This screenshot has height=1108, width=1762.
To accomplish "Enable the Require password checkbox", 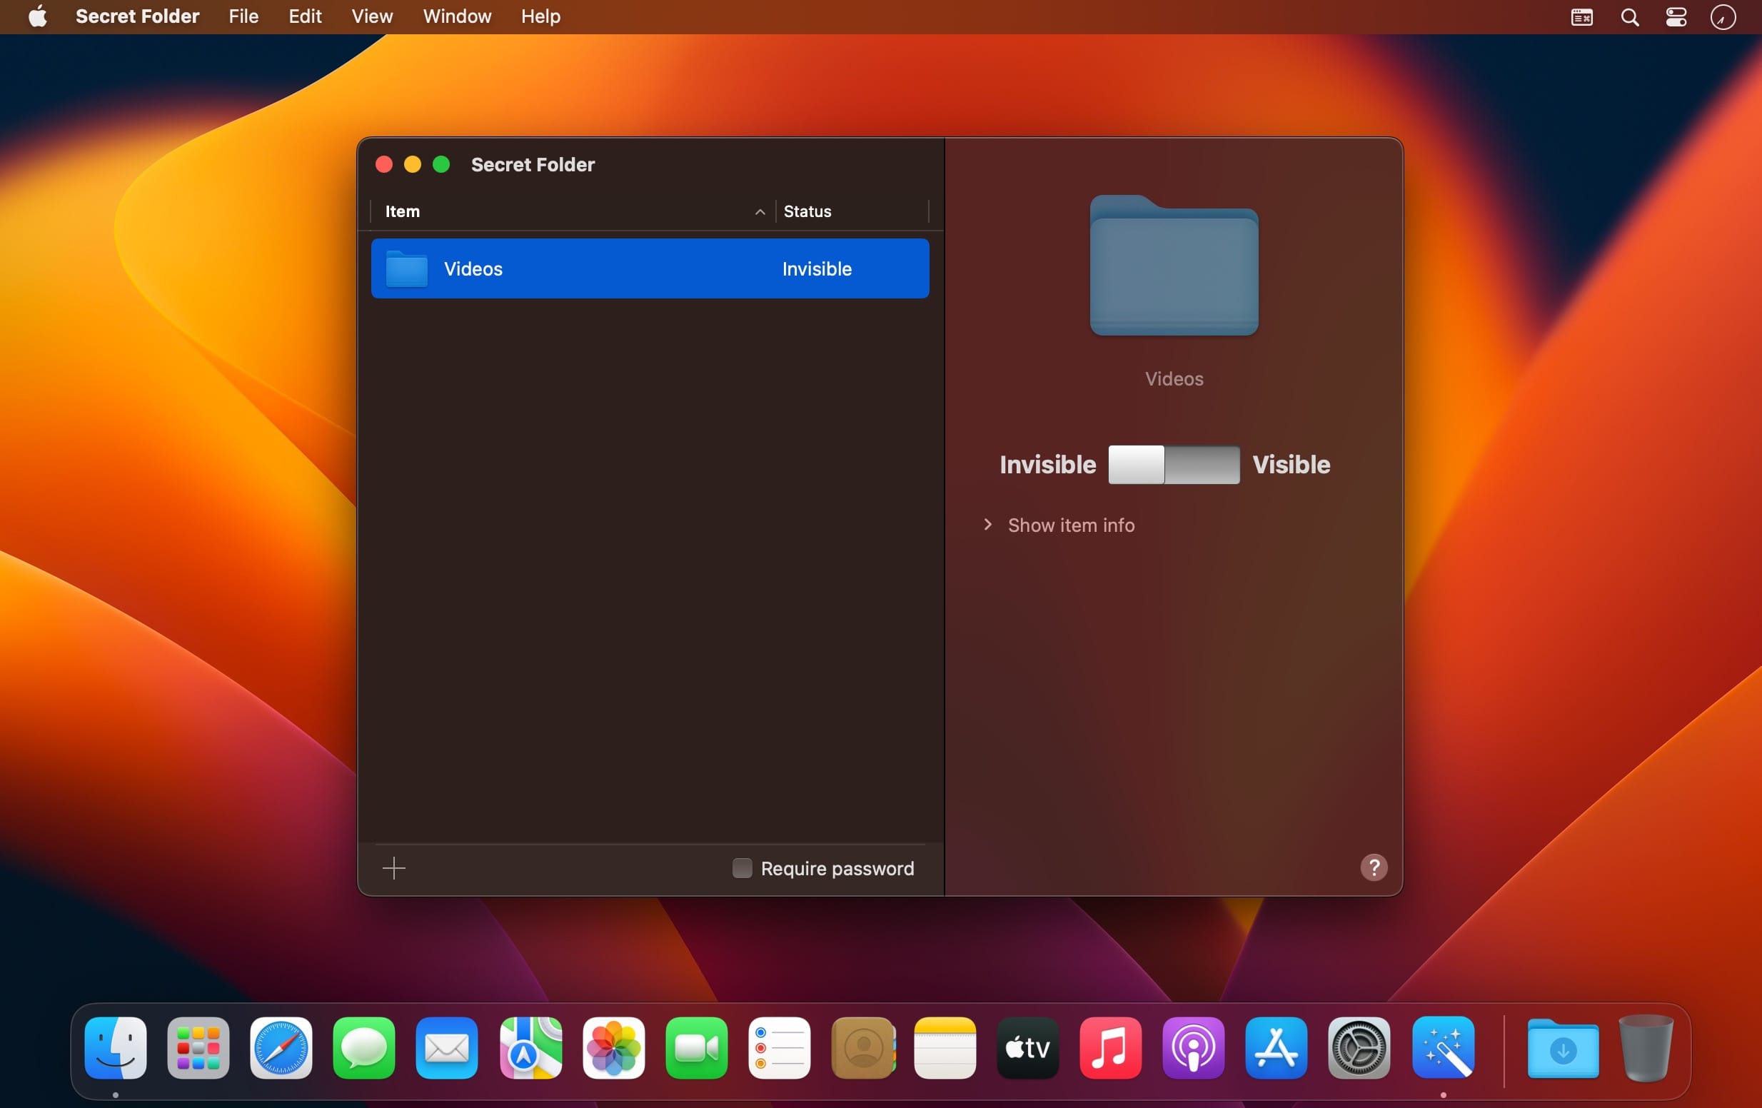I will click(741, 868).
